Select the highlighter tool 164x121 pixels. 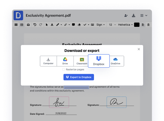[66, 25]
